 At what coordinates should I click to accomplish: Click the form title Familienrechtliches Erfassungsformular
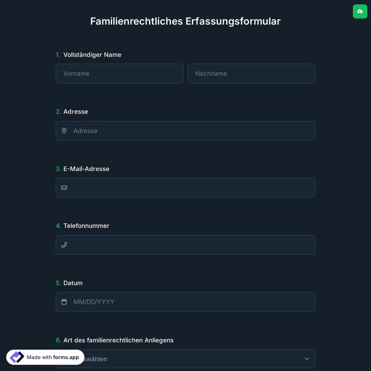[185, 21]
